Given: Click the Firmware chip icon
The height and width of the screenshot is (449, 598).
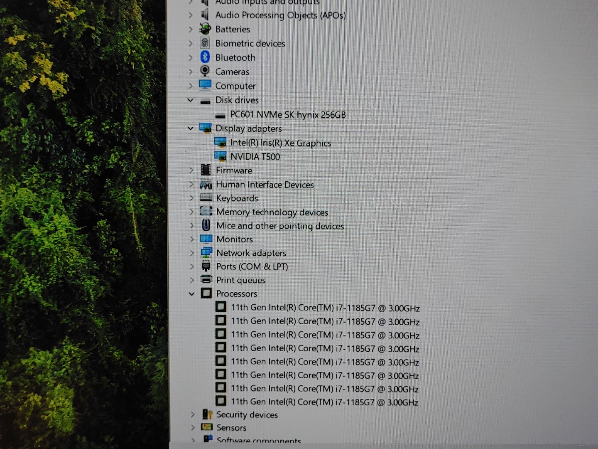Looking at the screenshot, I should pyautogui.click(x=206, y=170).
